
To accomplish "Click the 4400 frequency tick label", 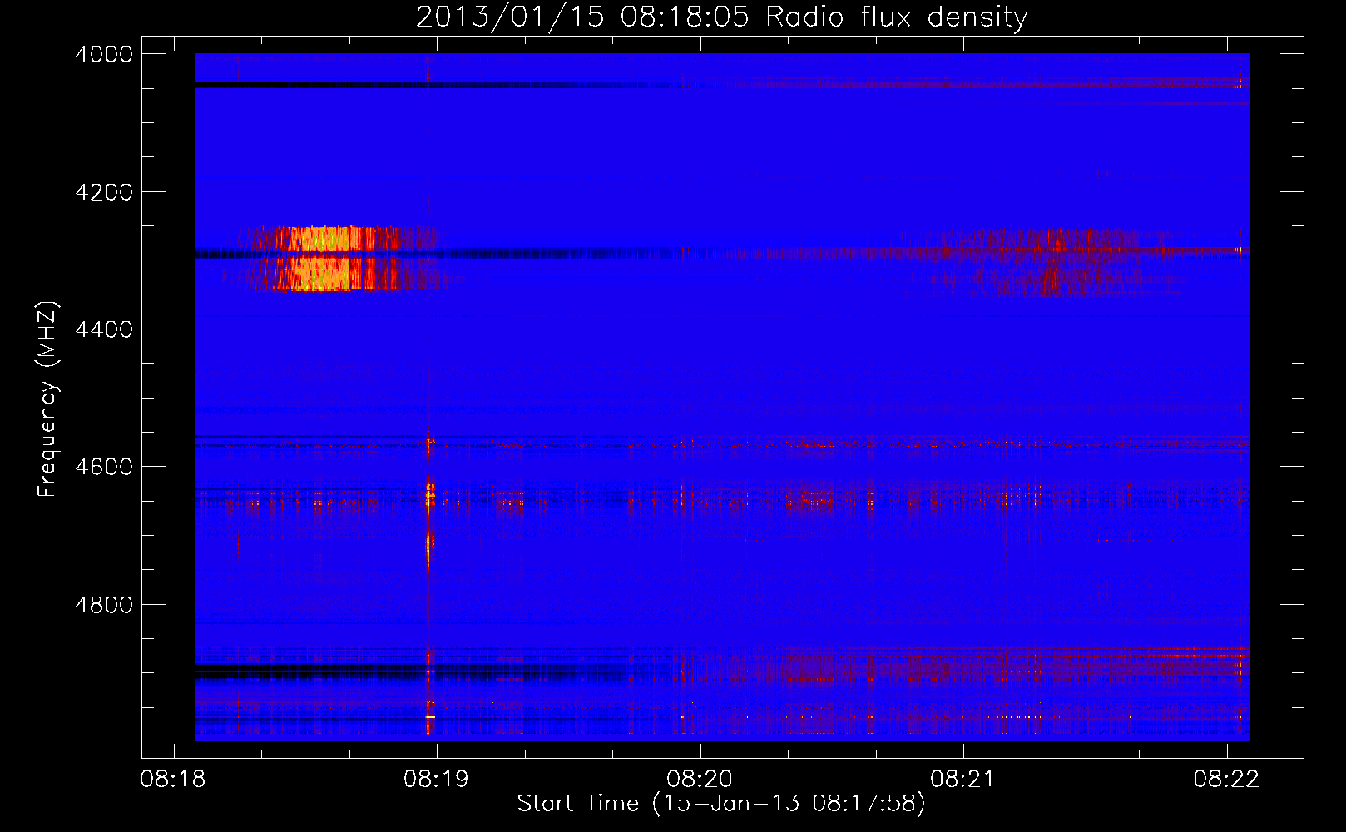I will coord(104,329).
